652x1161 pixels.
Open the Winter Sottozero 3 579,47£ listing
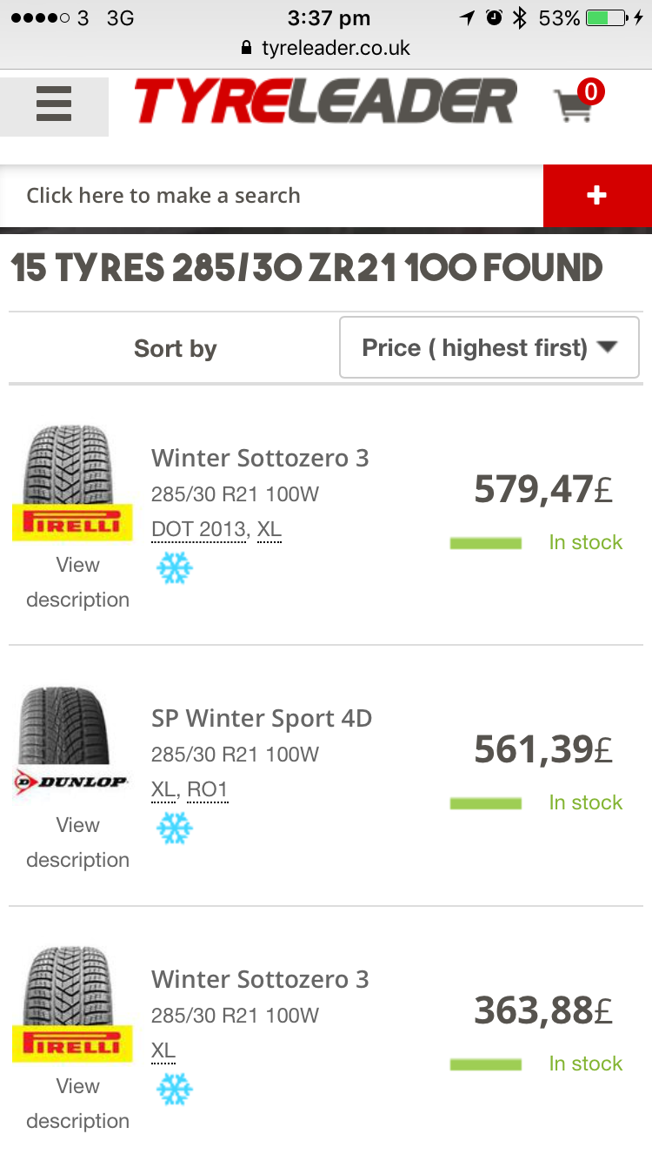pos(260,458)
